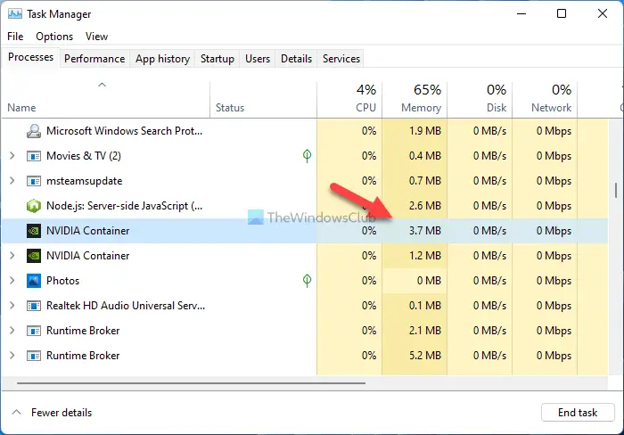This screenshot has height=435, width=624.
Task: Click the Fewer details label
Action: pos(62,413)
